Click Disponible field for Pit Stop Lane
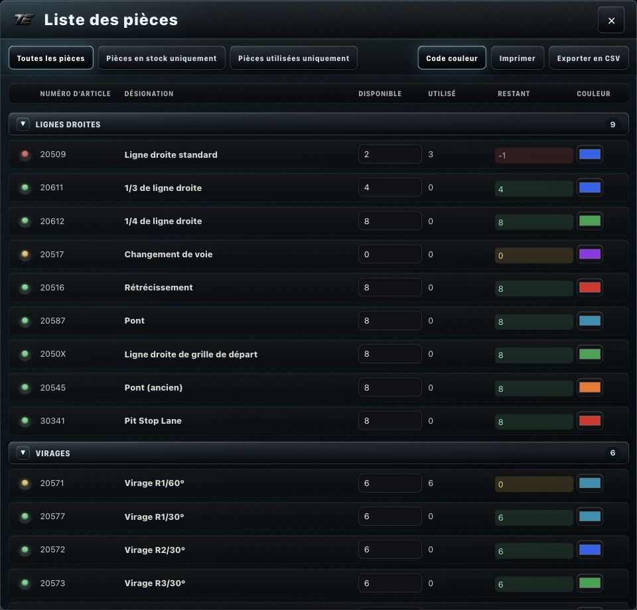This screenshot has width=637, height=610. pos(390,420)
